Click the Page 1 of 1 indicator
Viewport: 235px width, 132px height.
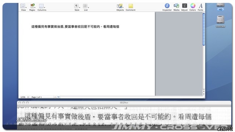pos(36,97)
